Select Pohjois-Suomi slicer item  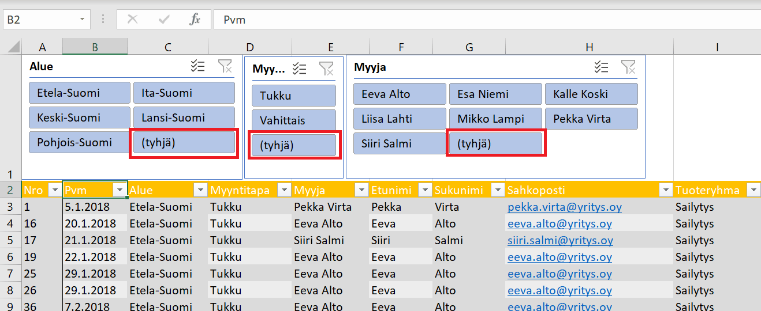click(x=80, y=142)
